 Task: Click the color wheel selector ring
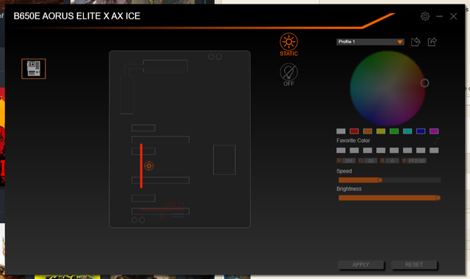click(x=424, y=83)
